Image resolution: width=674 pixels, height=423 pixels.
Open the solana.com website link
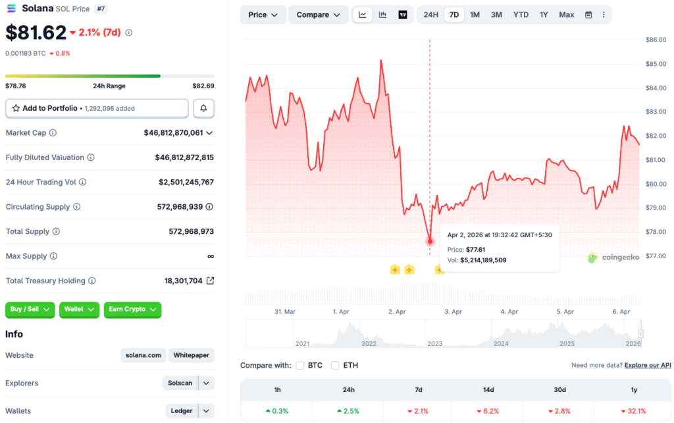[143, 355]
